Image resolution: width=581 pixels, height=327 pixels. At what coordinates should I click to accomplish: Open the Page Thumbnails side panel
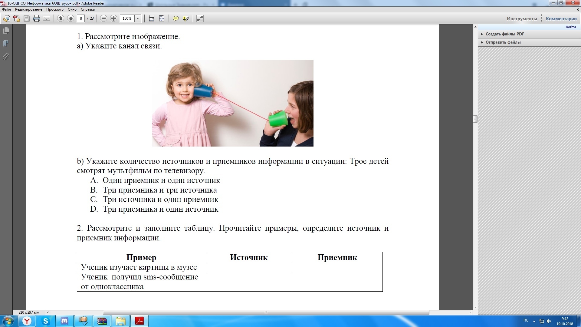click(6, 31)
